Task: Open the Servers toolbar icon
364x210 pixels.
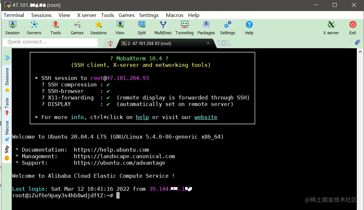Action: click(x=34, y=28)
